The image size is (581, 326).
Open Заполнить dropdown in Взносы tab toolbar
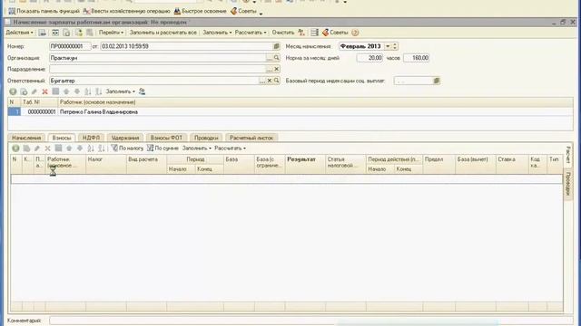point(196,149)
